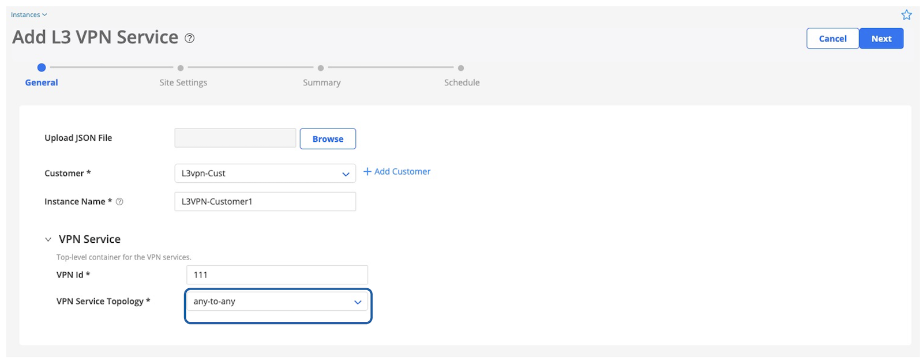The image size is (923, 361).
Task: Click the 'Instance Name *' label
Action: (78, 202)
